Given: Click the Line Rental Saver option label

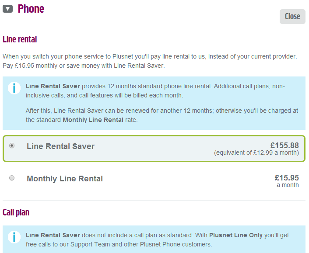Looking at the screenshot, I should click(60, 146).
